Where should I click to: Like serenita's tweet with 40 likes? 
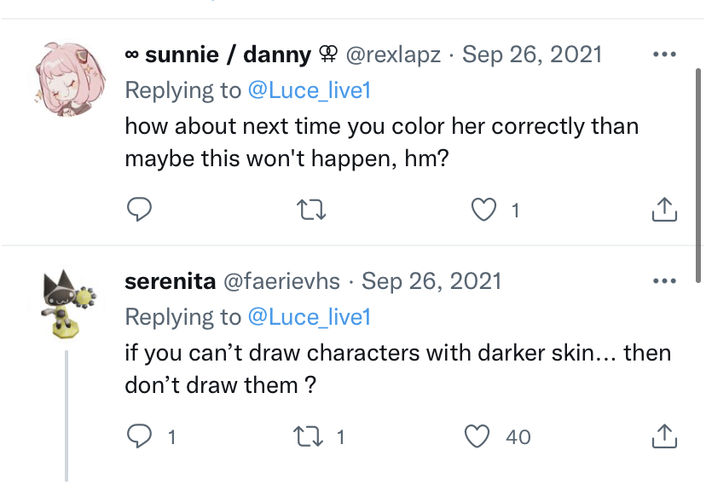pos(477,437)
